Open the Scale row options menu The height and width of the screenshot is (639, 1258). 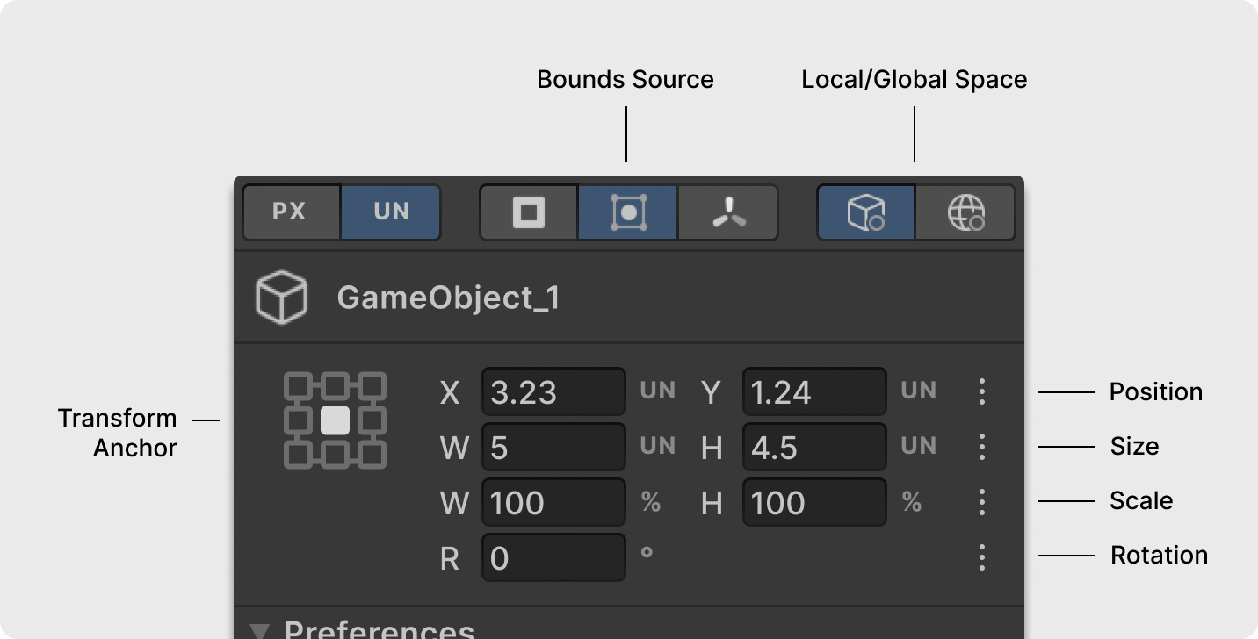981,502
